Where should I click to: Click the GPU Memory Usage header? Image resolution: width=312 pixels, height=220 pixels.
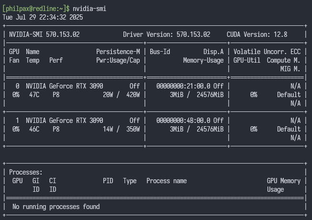(x=284, y=185)
